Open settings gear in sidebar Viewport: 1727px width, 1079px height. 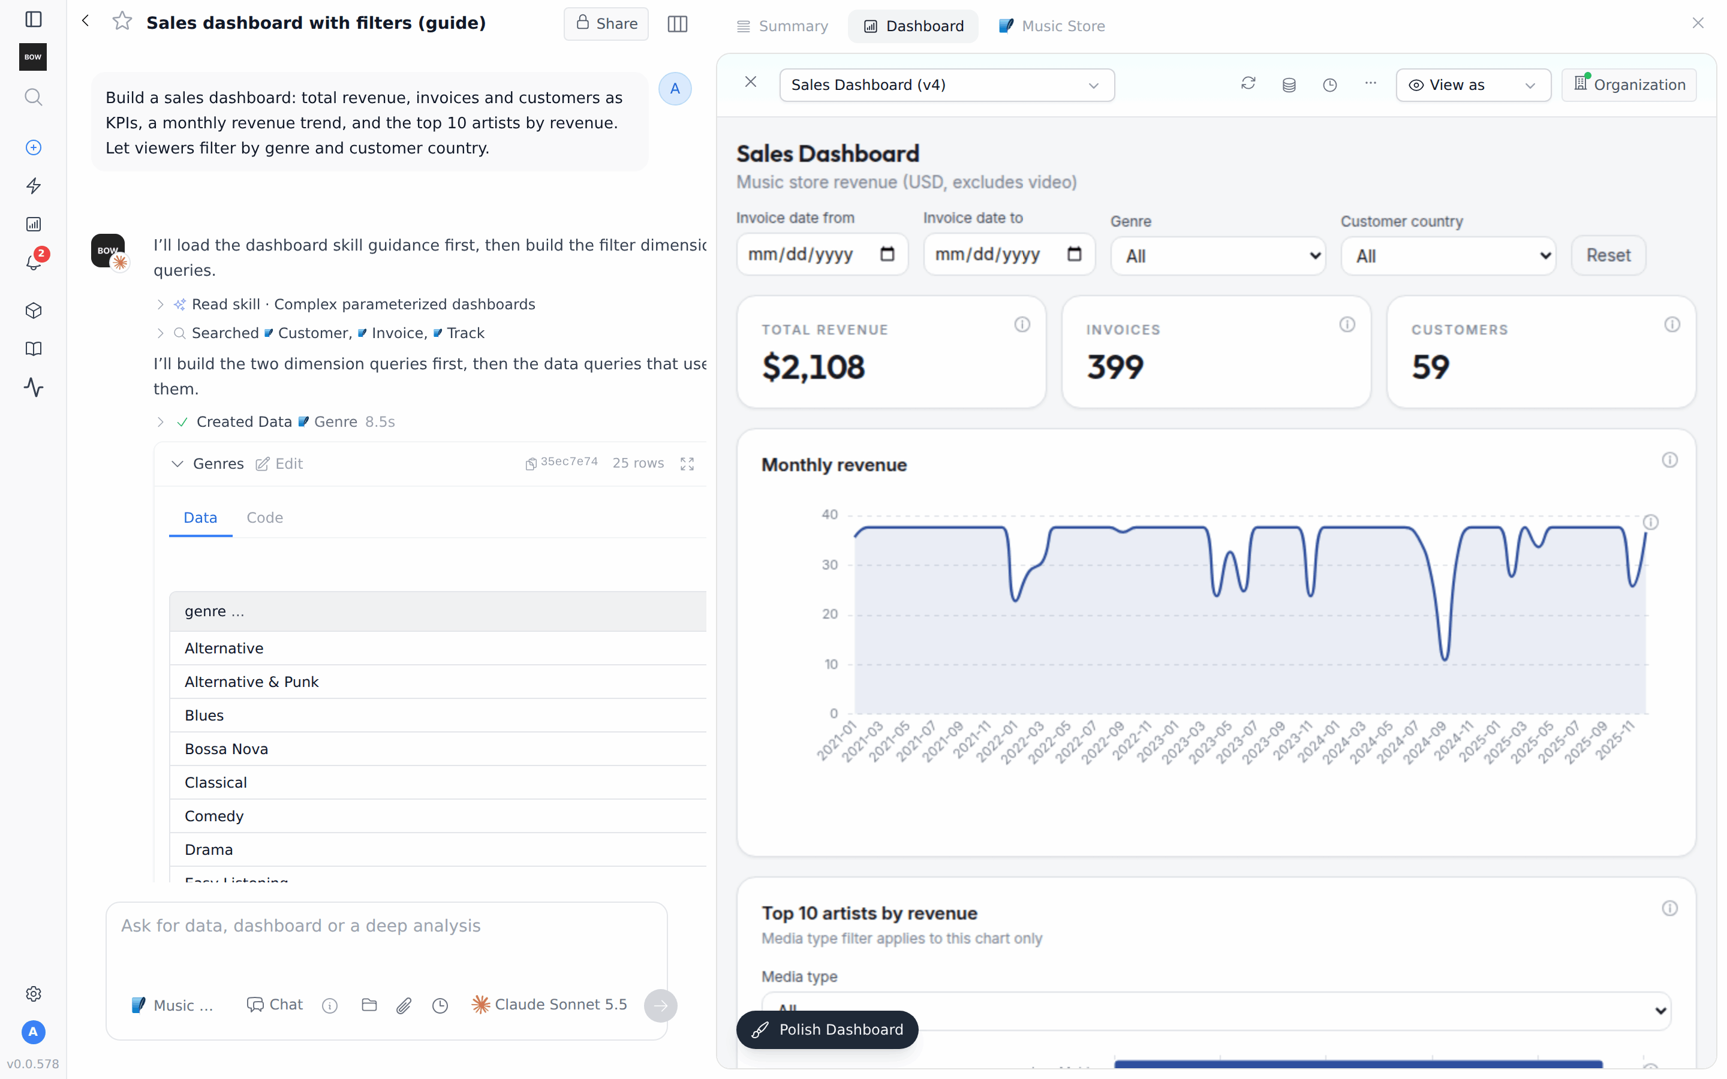tap(34, 993)
